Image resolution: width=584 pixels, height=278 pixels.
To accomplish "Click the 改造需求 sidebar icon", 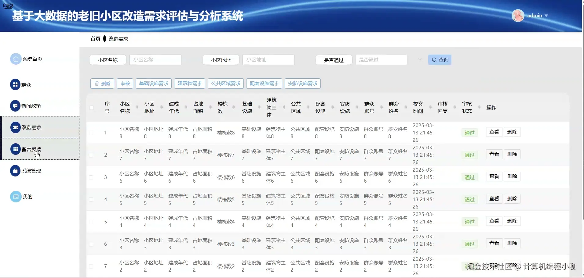I will [15, 127].
